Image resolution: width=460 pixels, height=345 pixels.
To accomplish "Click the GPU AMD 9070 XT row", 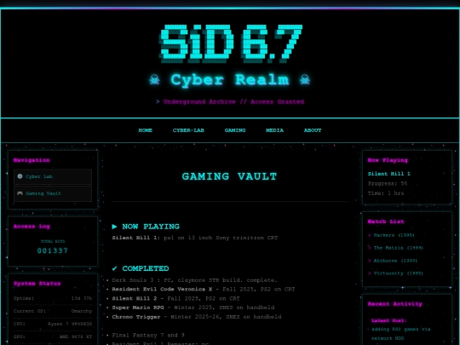I will pyautogui.click(x=53, y=336).
